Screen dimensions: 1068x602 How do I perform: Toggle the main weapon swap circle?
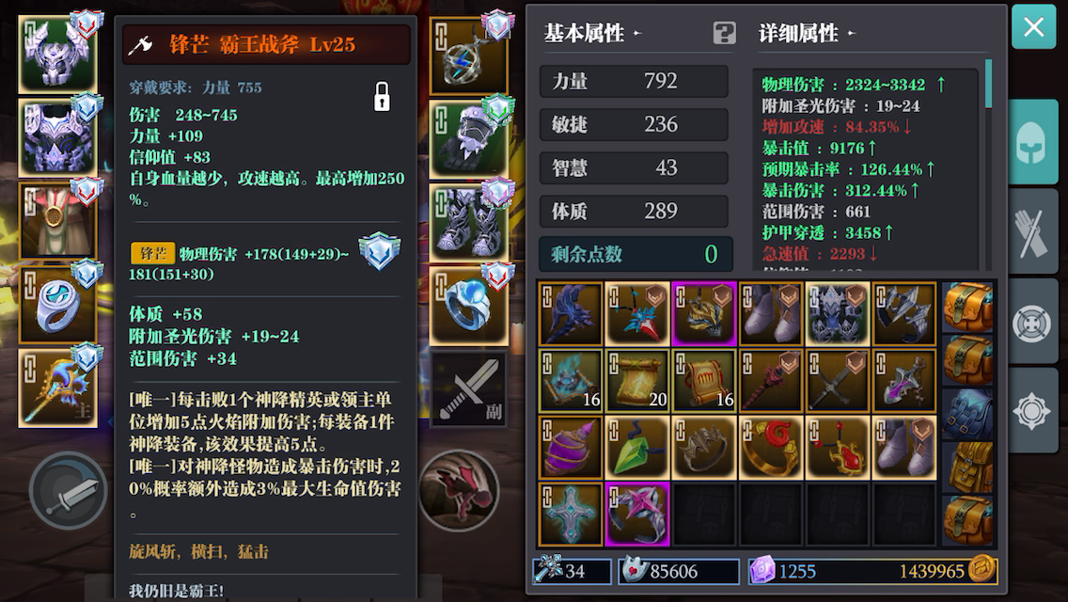pos(68,490)
